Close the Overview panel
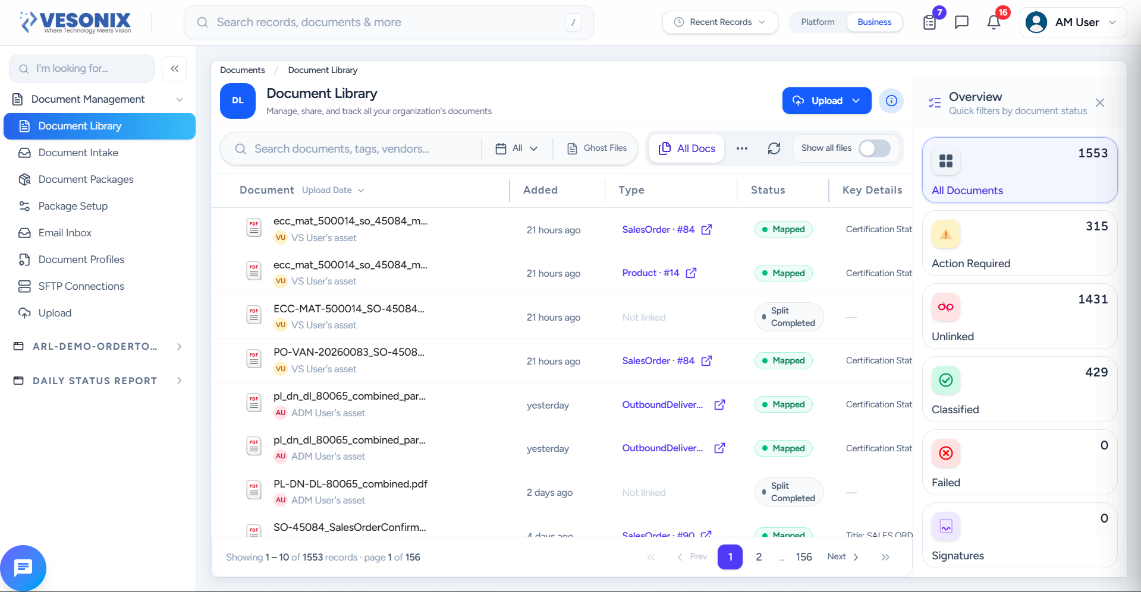 (x=1100, y=103)
